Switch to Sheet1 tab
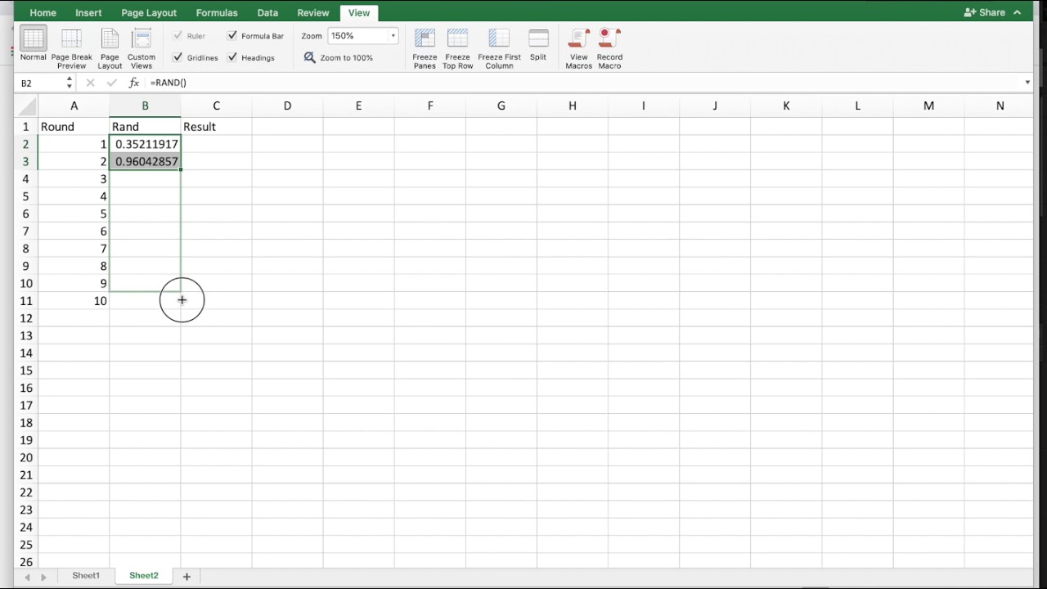The image size is (1047, 589). (x=86, y=576)
